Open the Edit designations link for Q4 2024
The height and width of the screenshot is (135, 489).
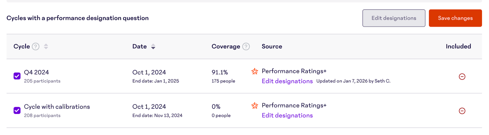click(x=287, y=81)
